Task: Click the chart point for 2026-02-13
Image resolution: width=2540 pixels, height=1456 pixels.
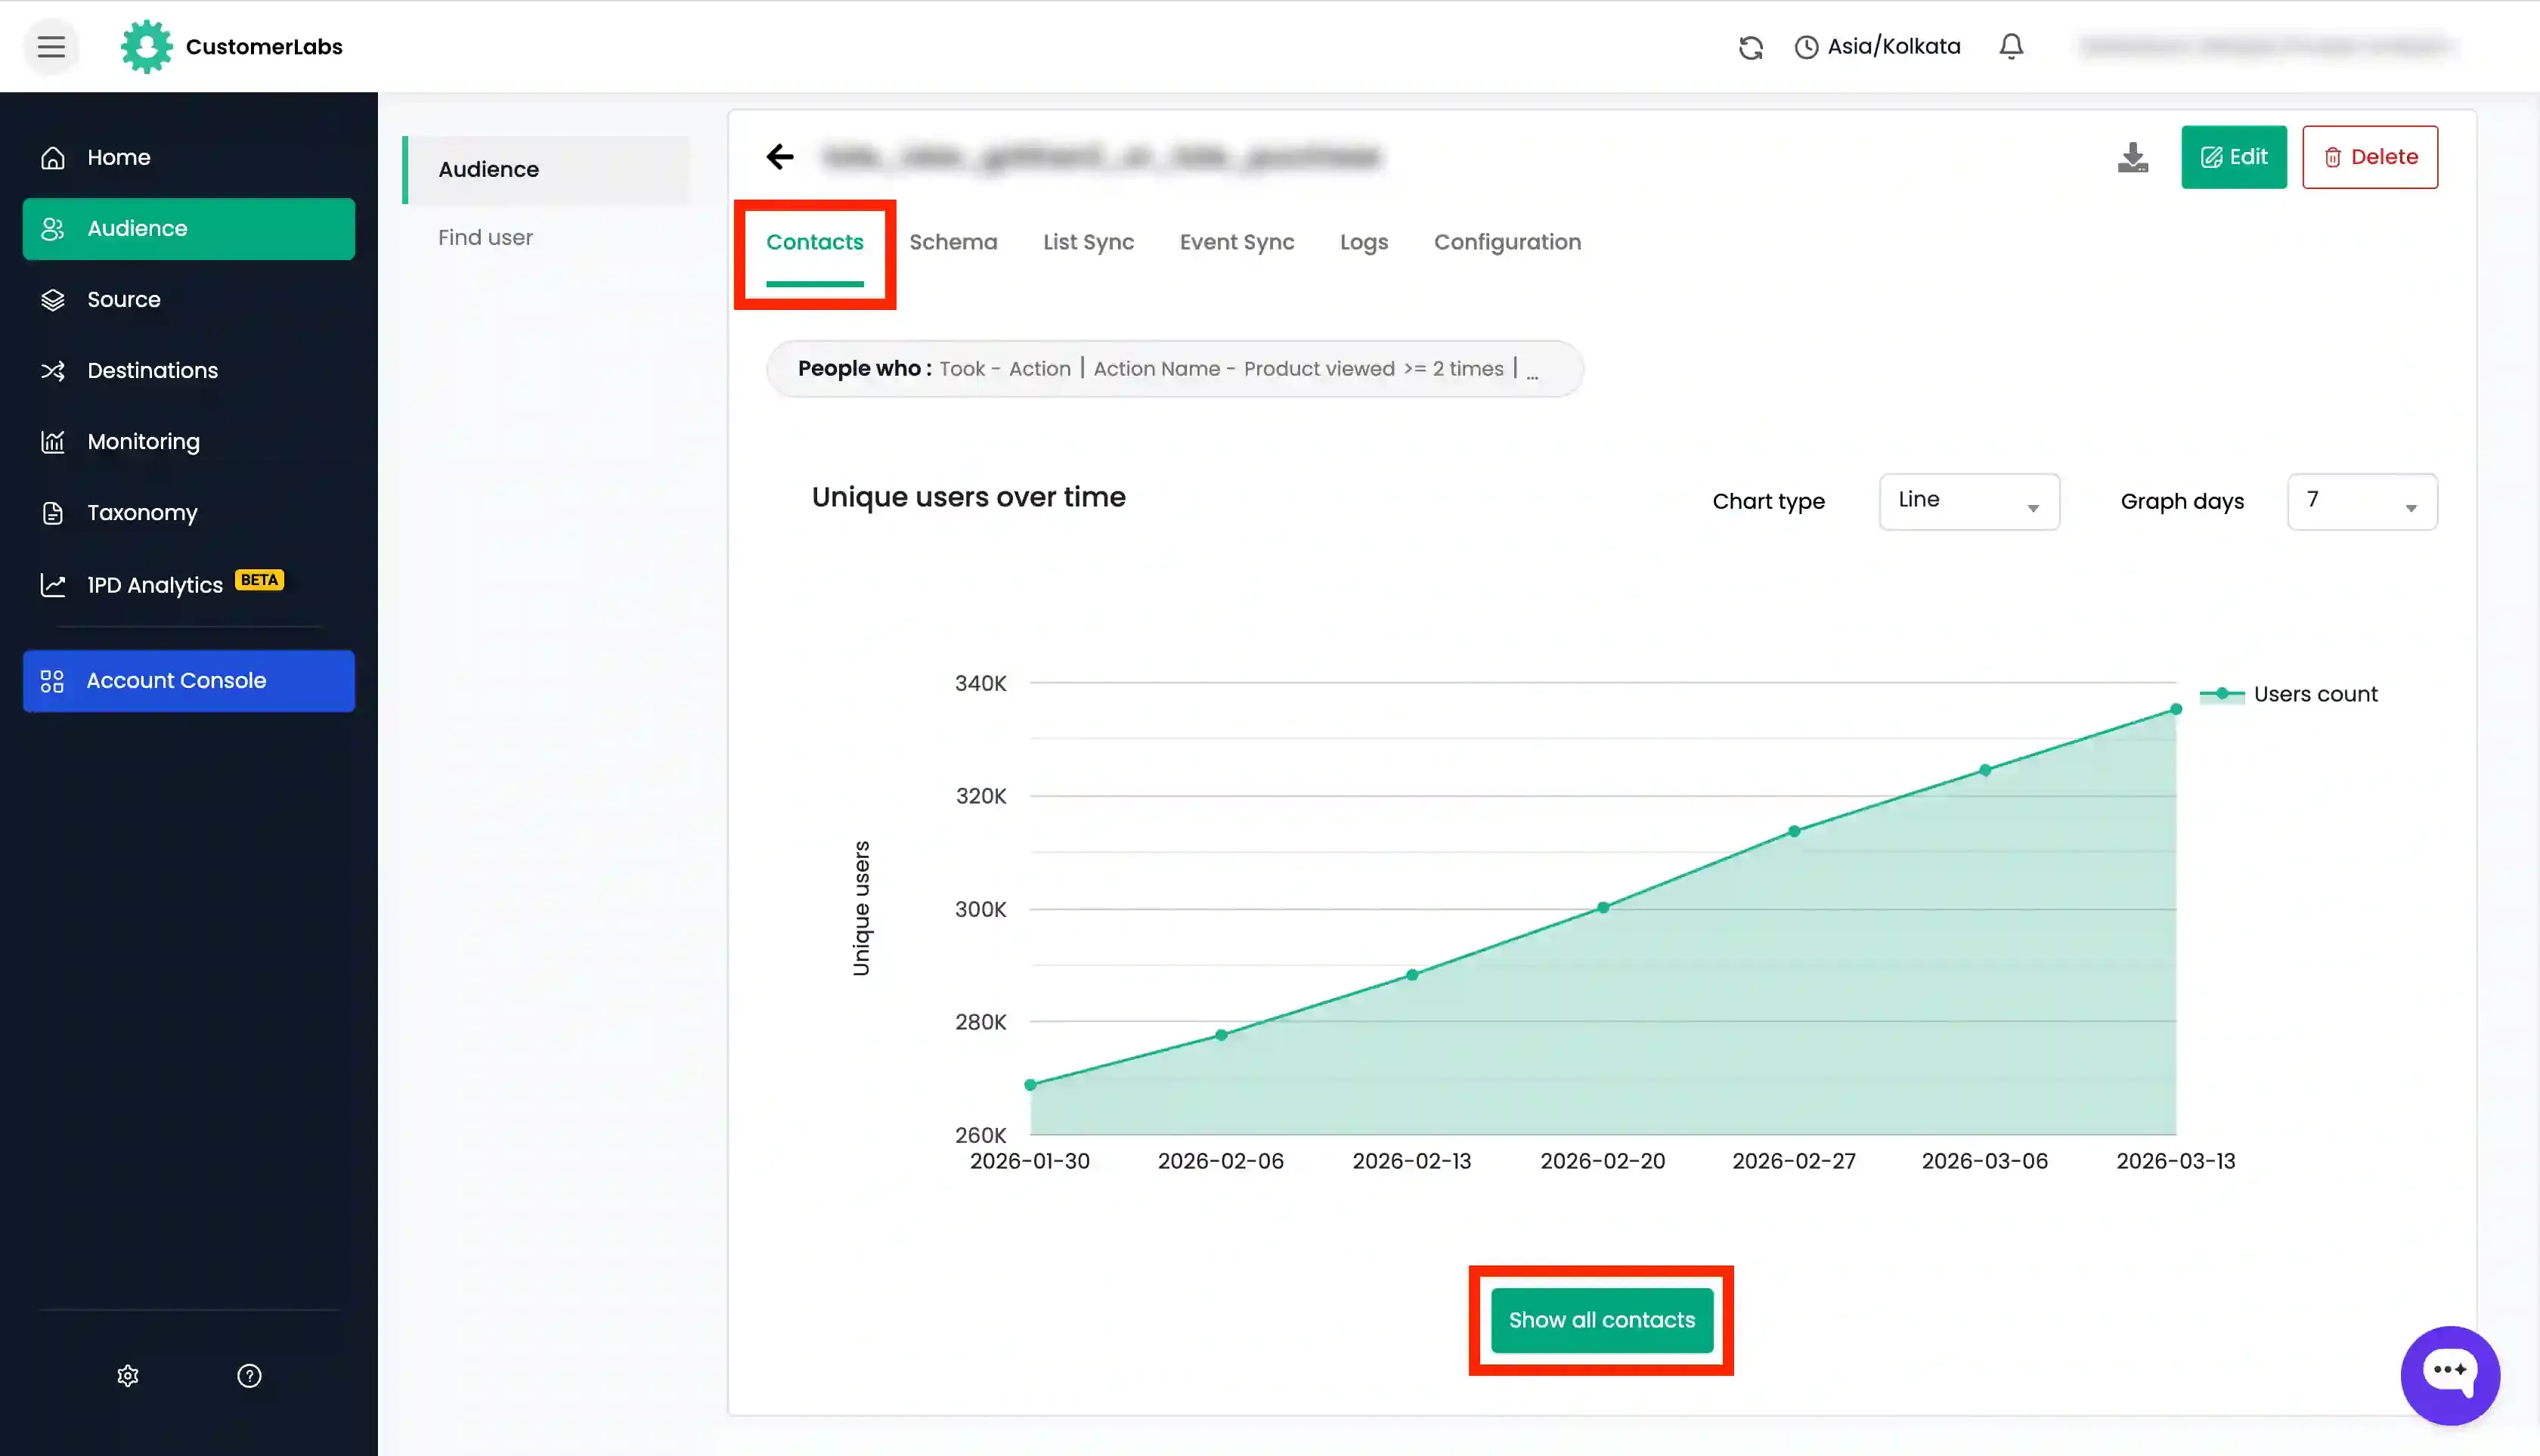Action: click(x=1412, y=975)
